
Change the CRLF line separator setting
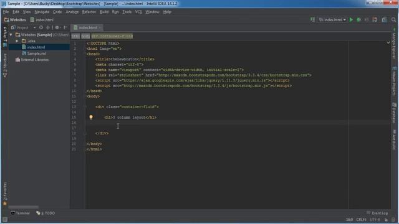pyautogui.click(x=362, y=220)
